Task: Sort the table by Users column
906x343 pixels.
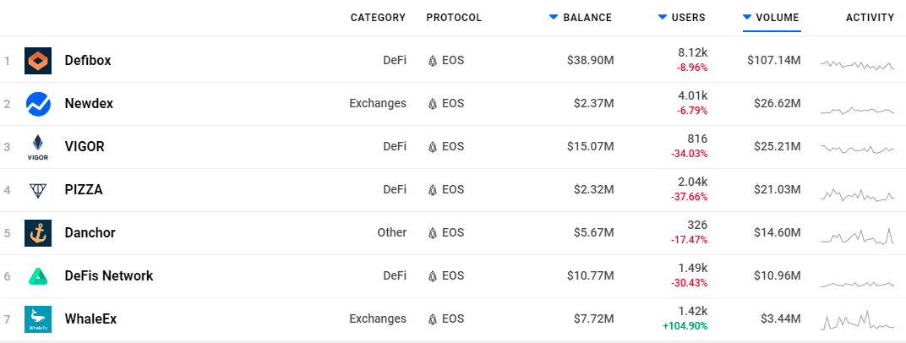Action: [682, 18]
